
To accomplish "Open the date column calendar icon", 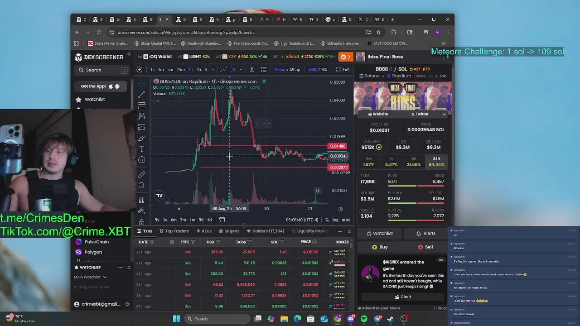I will pyautogui.click(x=172, y=242).
